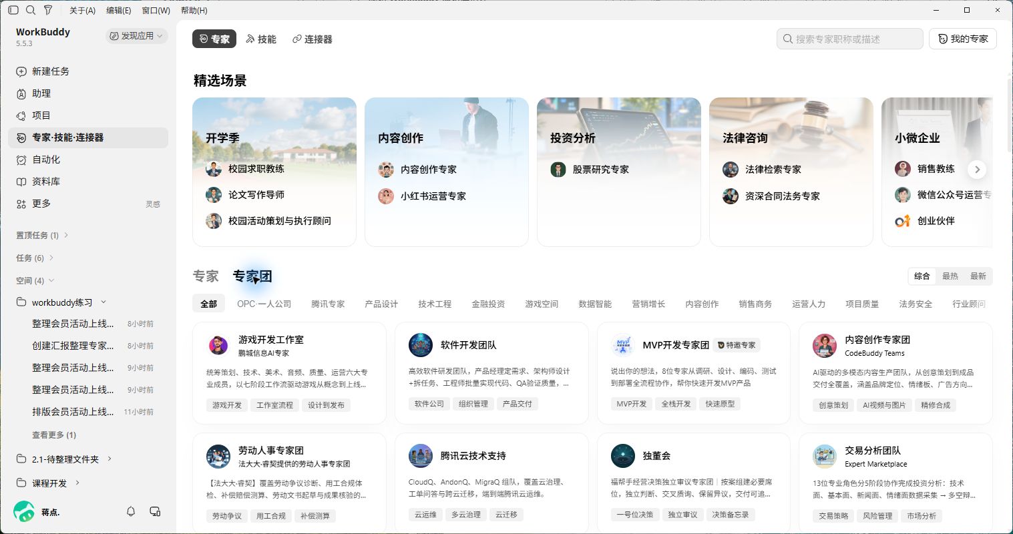Switch to 专家 heading toggle

point(206,276)
